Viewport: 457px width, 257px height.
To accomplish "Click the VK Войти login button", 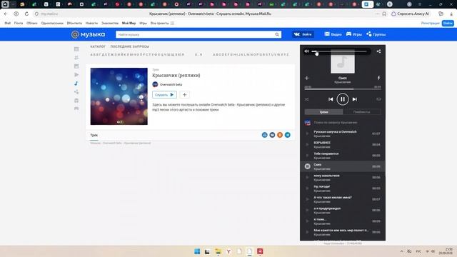I will pyautogui.click(x=303, y=34).
